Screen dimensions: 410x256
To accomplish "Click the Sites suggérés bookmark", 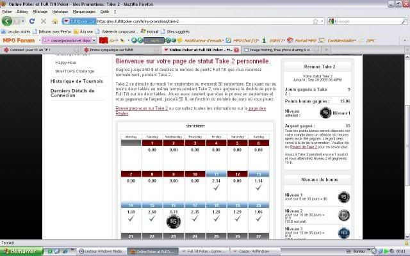I will point(175,31).
